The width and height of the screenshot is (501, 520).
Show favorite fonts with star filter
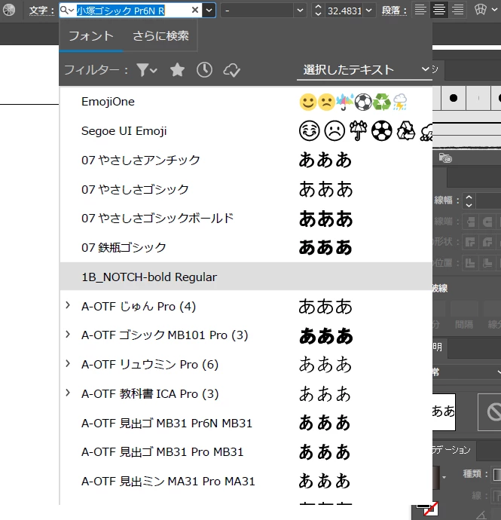[177, 70]
